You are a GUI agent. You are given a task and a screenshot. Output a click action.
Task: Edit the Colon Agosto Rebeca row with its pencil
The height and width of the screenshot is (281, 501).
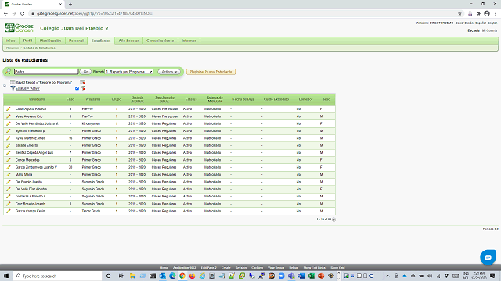coord(9,109)
